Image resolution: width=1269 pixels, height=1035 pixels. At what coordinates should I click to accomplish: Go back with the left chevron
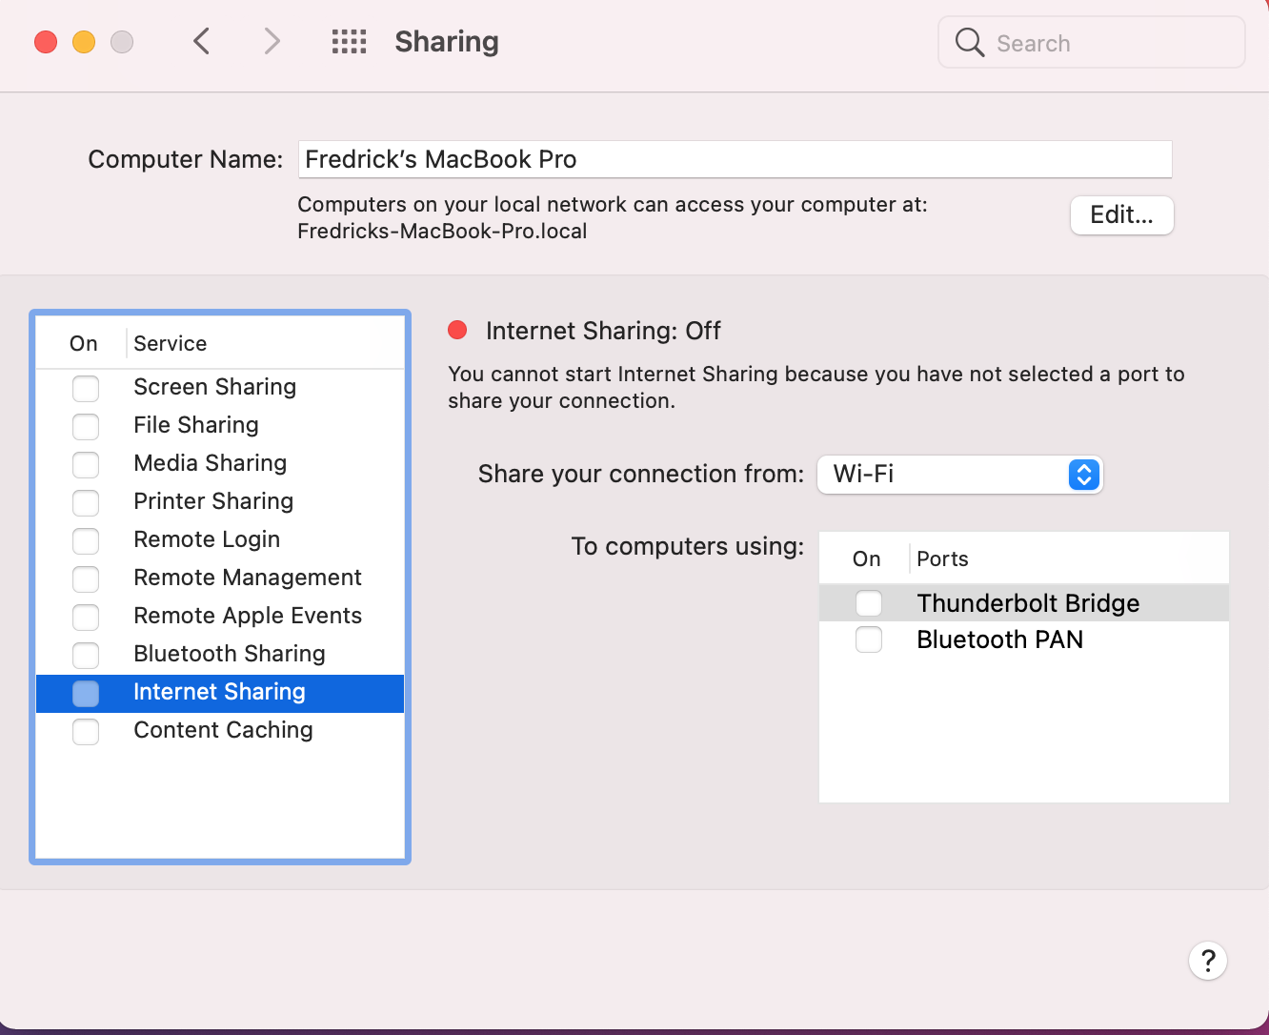coord(201,41)
